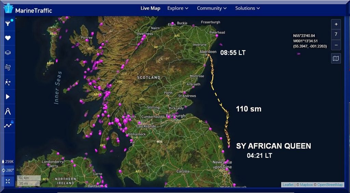Open the OpenStreetMap attribution link

coord(330,185)
